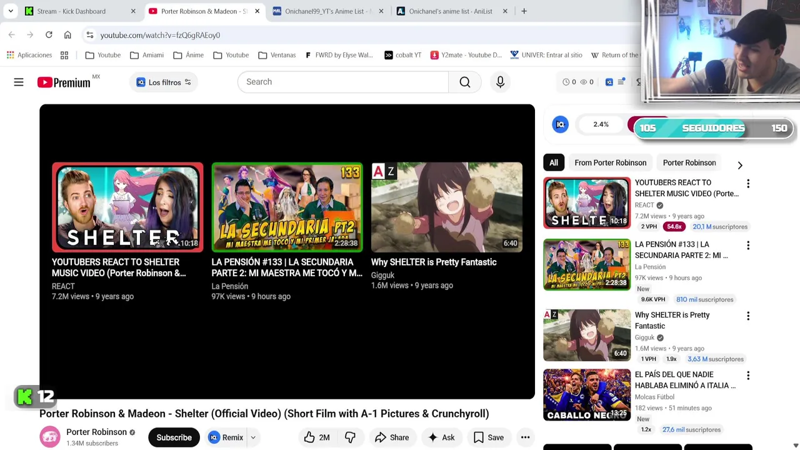The height and width of the screenshot is (450, 800).
Task: Open the Amiami bookmarks folder
Action: (x=147, y=55)
